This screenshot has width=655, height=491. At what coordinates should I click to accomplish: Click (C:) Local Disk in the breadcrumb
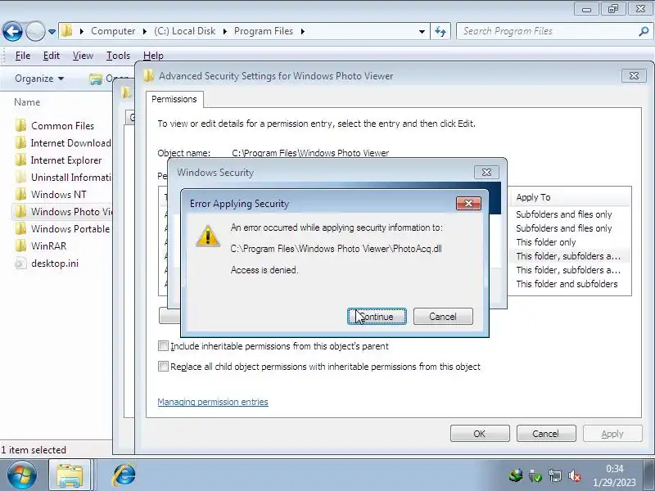pos(185,31)
